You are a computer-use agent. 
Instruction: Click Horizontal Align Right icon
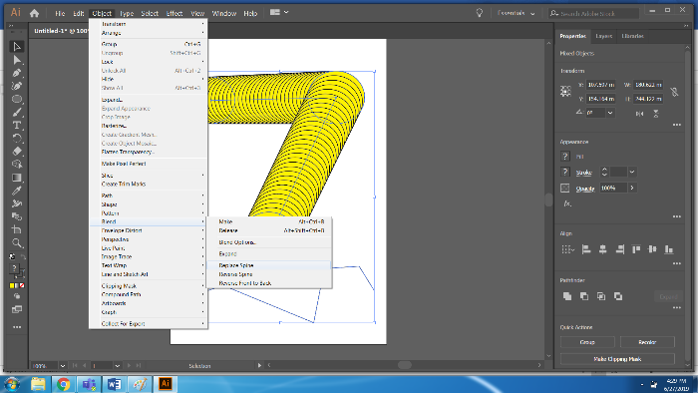point(619,249)
